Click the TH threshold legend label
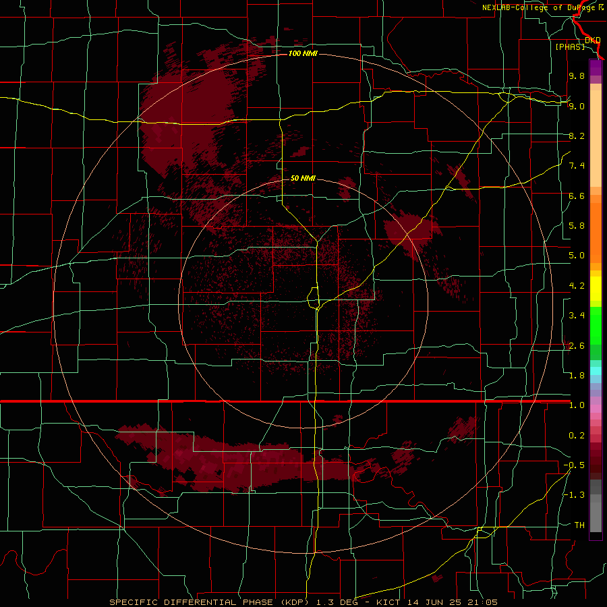Viewport: 607px width, 607px height. [x=579, y=525]
